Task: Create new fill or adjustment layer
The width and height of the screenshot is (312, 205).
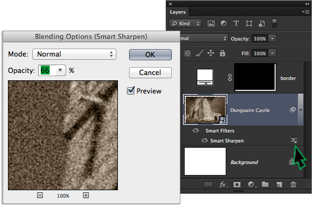Action: (252, 184)
